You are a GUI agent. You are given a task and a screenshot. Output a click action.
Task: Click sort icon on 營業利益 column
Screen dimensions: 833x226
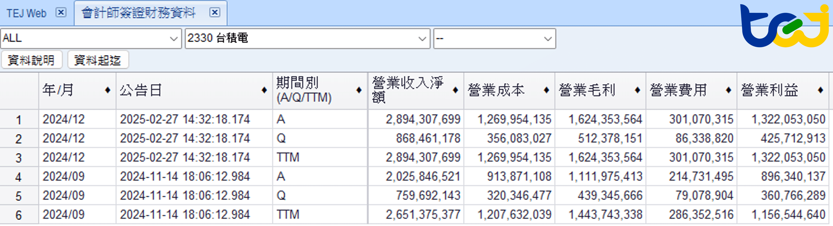pyautogui.click(x=820, y=90)
